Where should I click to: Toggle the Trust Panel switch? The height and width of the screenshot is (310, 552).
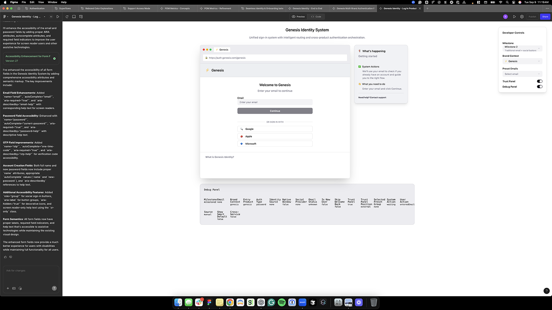tap(539, 81)
